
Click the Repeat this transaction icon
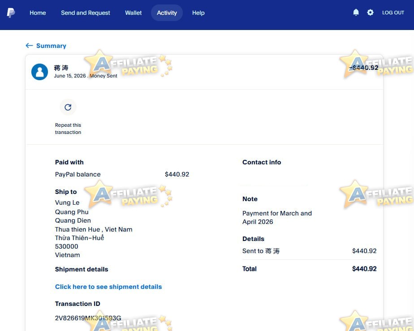(68, 107)
